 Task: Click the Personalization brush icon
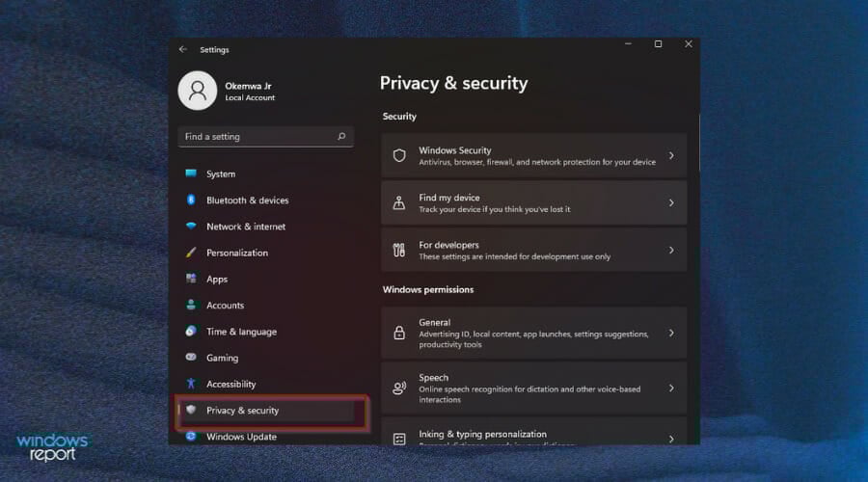(x=191, y=253)
